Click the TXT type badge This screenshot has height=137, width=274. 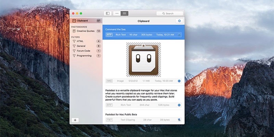[x=109, y=120]
